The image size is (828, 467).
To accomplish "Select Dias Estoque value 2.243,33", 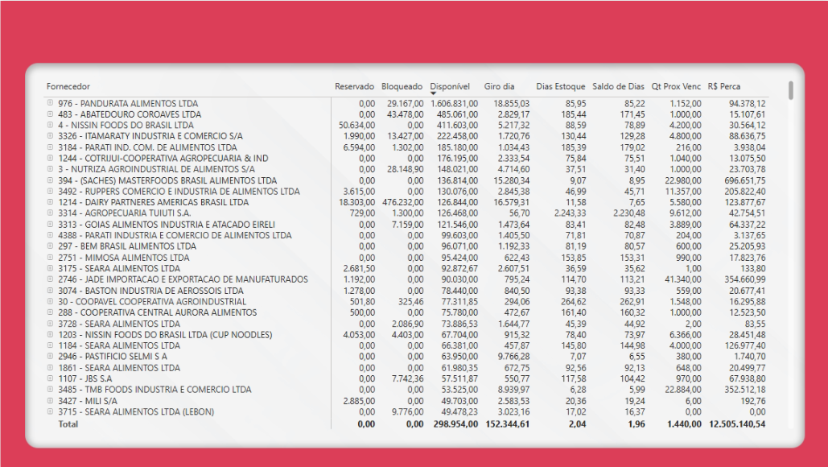I will pyautogui.click(x=570, y=213).
